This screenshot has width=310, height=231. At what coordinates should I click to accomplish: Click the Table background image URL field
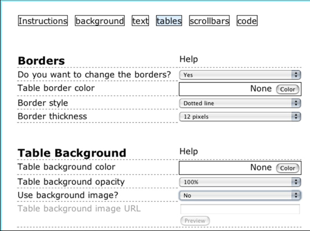pos(240,209)
